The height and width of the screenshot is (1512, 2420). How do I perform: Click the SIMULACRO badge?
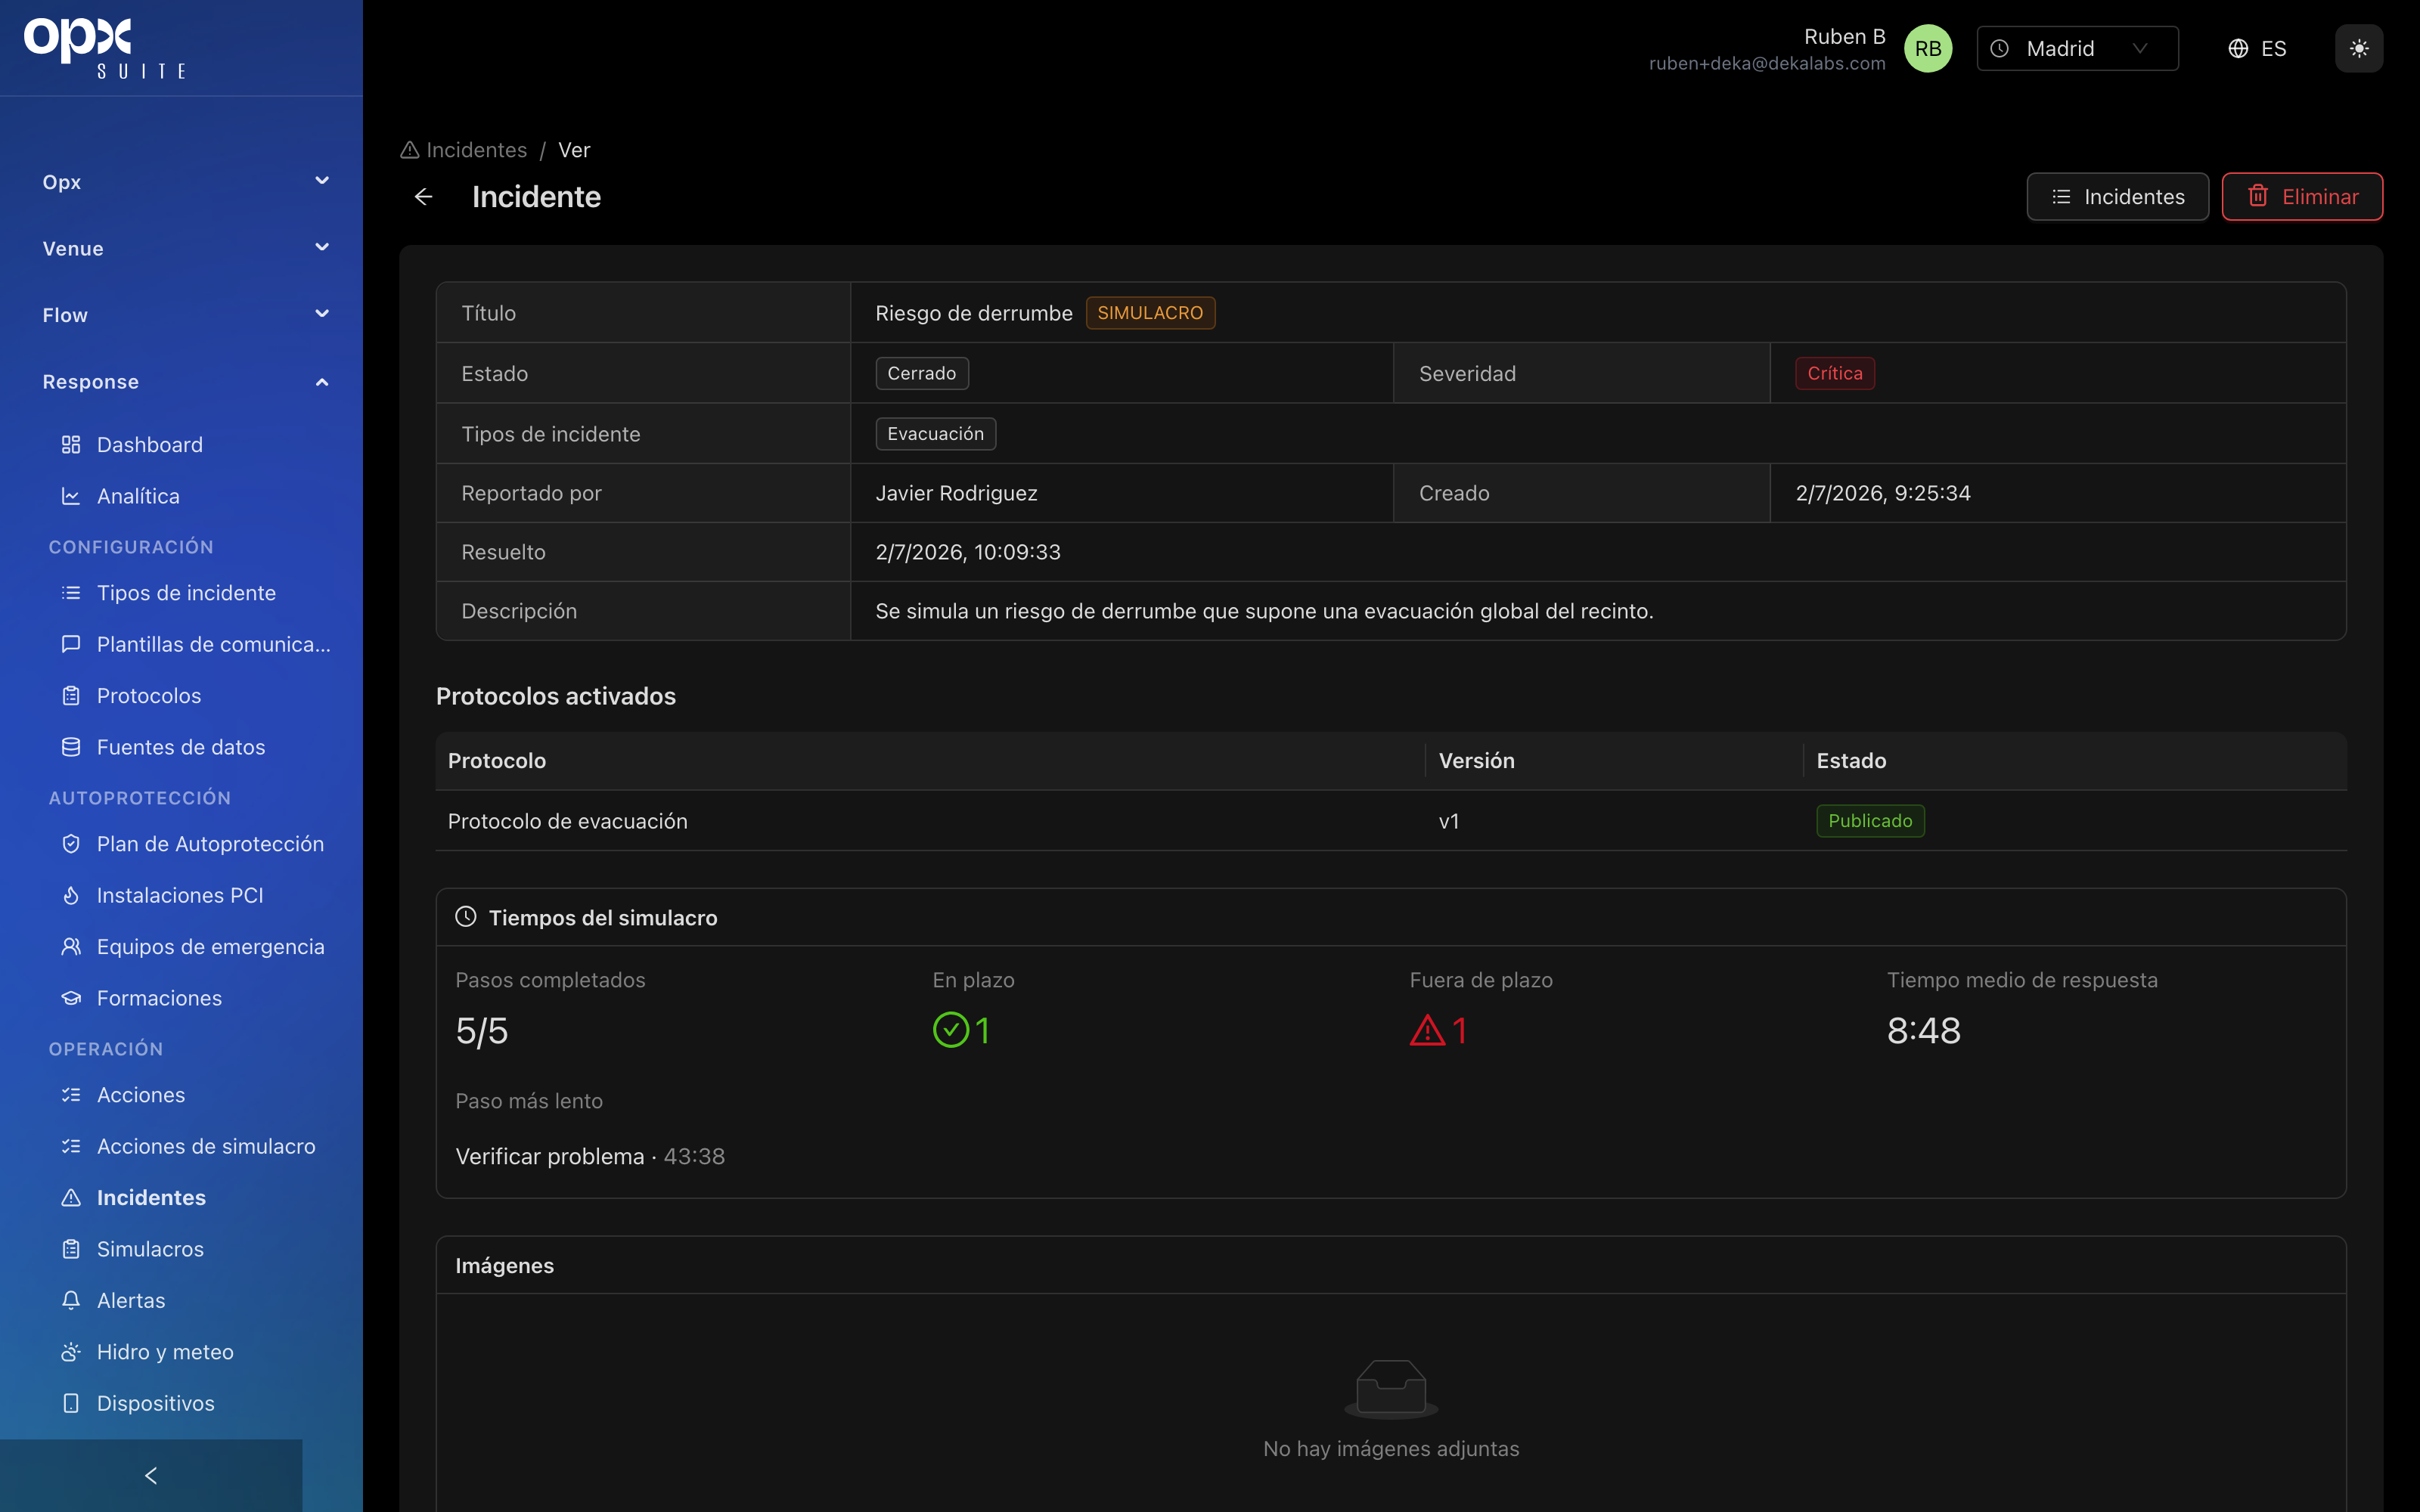[1150, 313]
